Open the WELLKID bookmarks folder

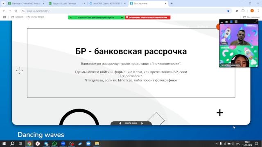(17, 17)
